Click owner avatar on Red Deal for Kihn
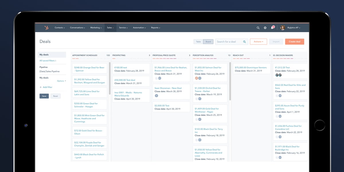 tap(280, 96)
